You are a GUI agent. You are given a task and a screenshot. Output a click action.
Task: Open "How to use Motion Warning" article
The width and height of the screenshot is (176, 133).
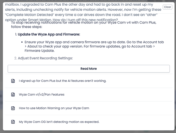[54, 108]
